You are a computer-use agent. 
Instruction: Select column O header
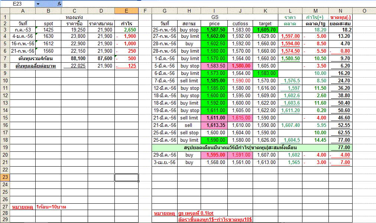(364, 11)
